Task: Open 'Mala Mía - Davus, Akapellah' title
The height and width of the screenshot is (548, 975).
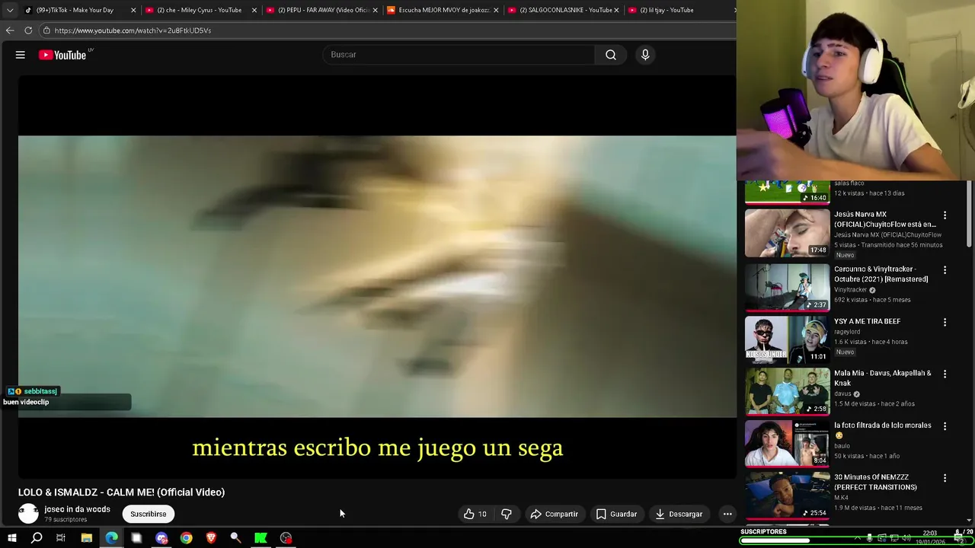Action: click(883, 378)
